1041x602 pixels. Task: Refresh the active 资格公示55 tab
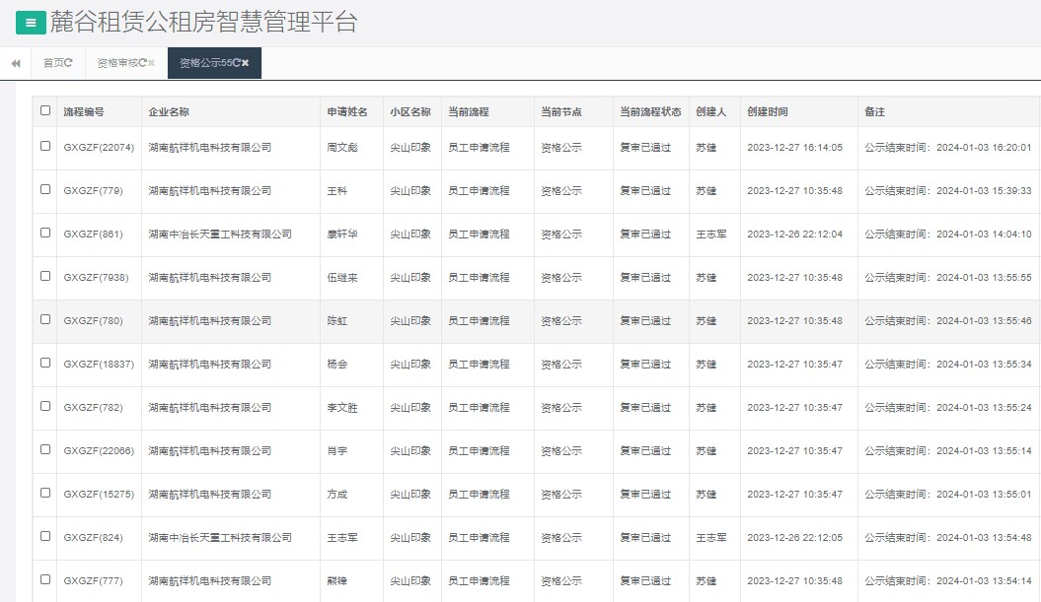coord(238,62)
